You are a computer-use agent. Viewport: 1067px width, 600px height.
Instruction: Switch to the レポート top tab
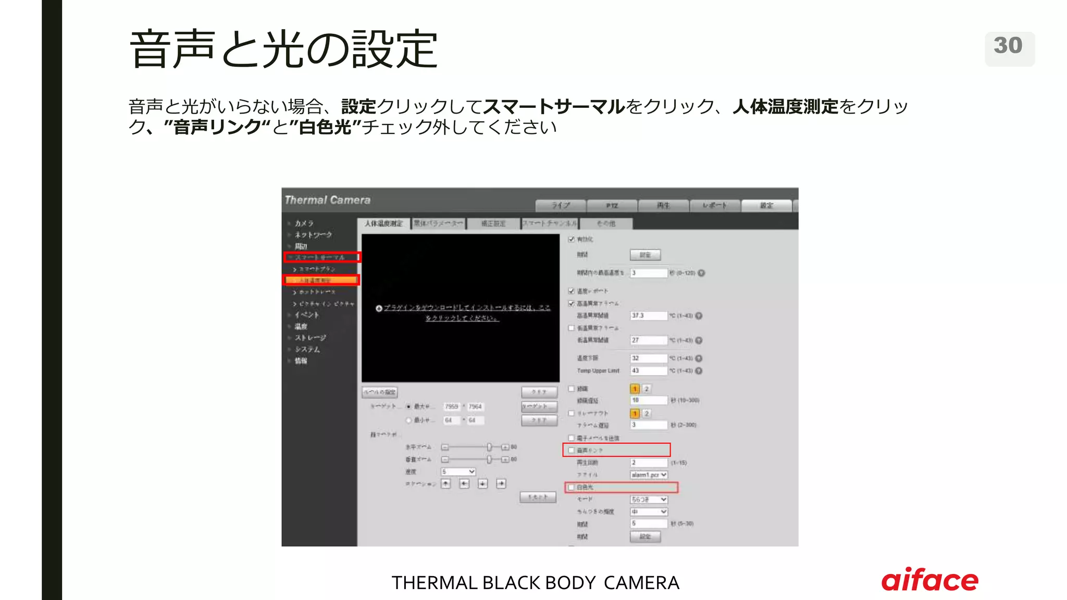(x=715, y=205)
